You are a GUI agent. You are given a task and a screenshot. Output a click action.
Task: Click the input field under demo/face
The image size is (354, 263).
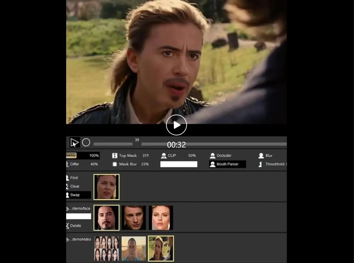point(78,216)
